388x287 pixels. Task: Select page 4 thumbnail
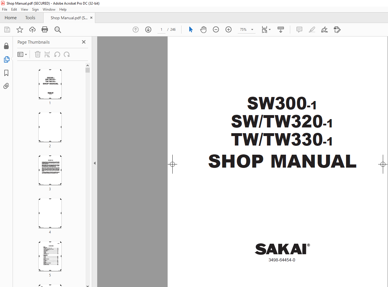pos(50,213)
